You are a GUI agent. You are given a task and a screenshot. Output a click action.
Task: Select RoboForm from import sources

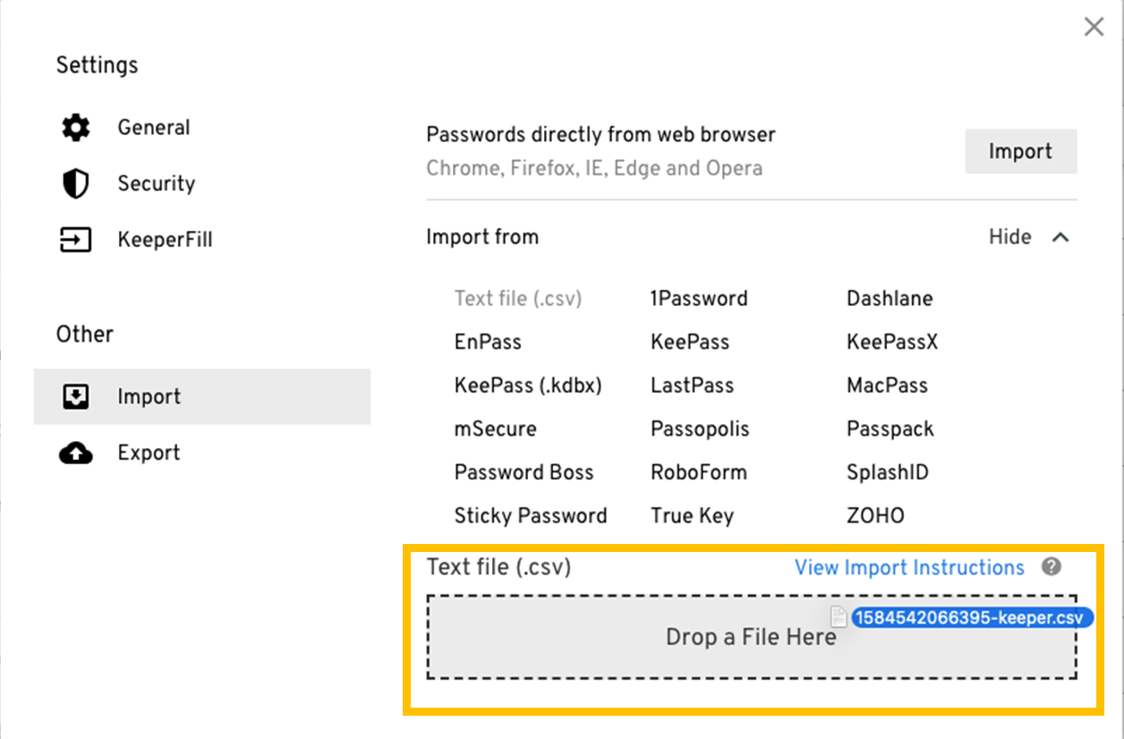(x=698, y=472)
